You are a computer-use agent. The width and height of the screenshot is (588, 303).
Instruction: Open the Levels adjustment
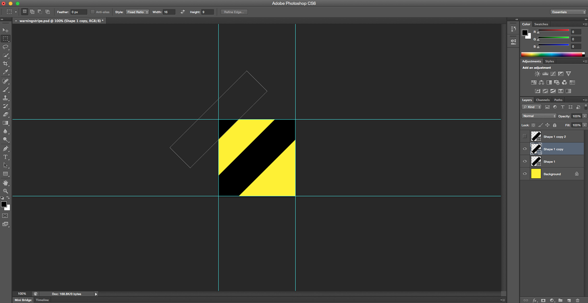pos(545,73)
